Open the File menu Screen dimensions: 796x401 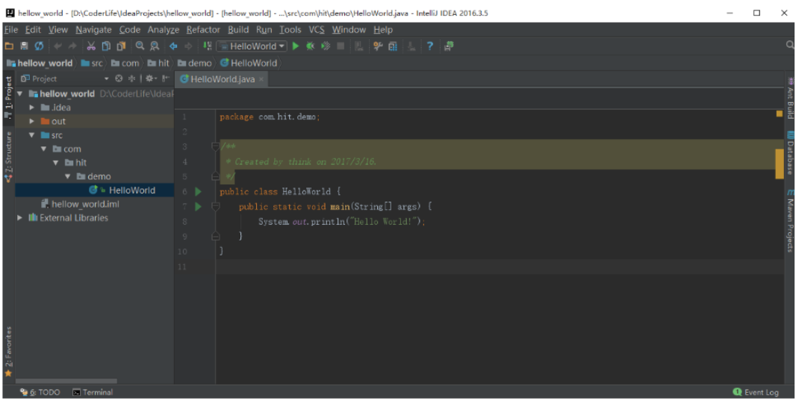[x=10, y=29]
